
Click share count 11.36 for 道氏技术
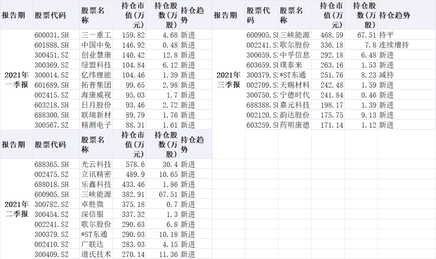(168, 255)
